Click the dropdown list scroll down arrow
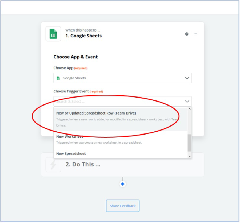 [190, 156]
